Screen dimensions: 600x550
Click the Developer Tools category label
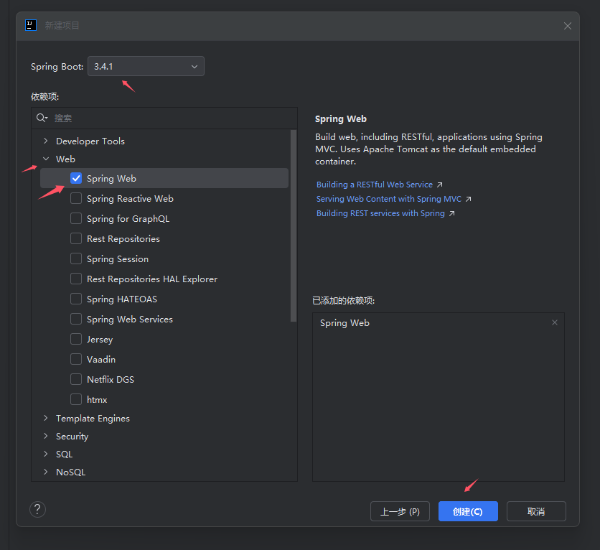90,141
